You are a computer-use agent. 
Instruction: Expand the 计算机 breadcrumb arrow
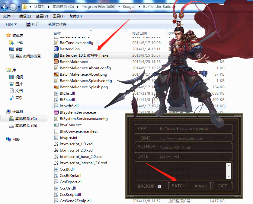tap(49, 7)
